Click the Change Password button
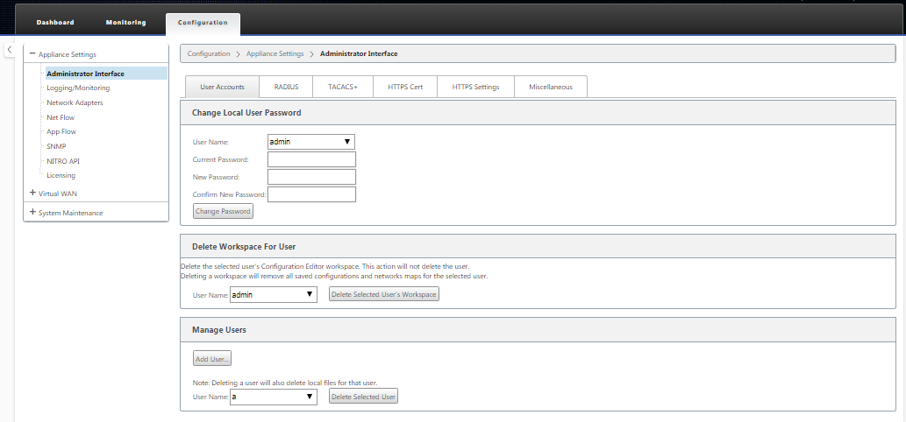 pyautogui.click(x=223, y=212)
